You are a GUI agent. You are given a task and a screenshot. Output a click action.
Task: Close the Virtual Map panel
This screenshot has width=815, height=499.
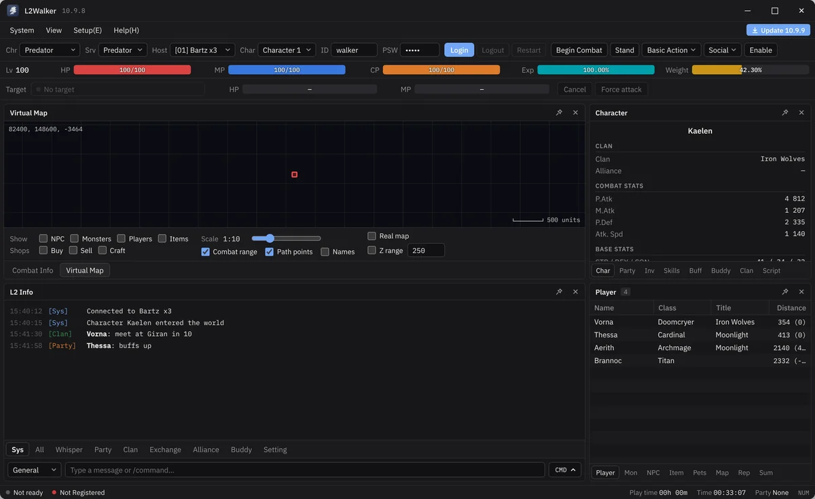(x=575, y=113)
